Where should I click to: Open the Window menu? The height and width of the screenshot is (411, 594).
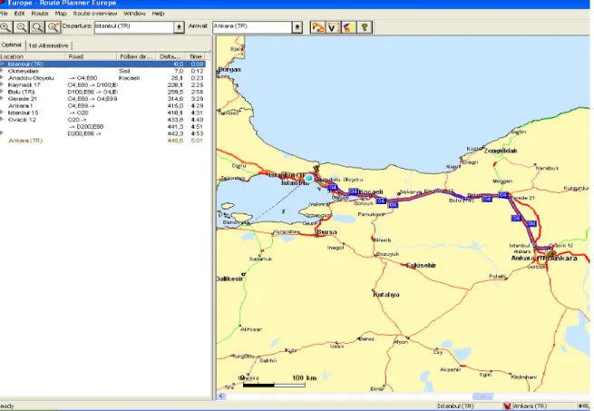point(134,14)
